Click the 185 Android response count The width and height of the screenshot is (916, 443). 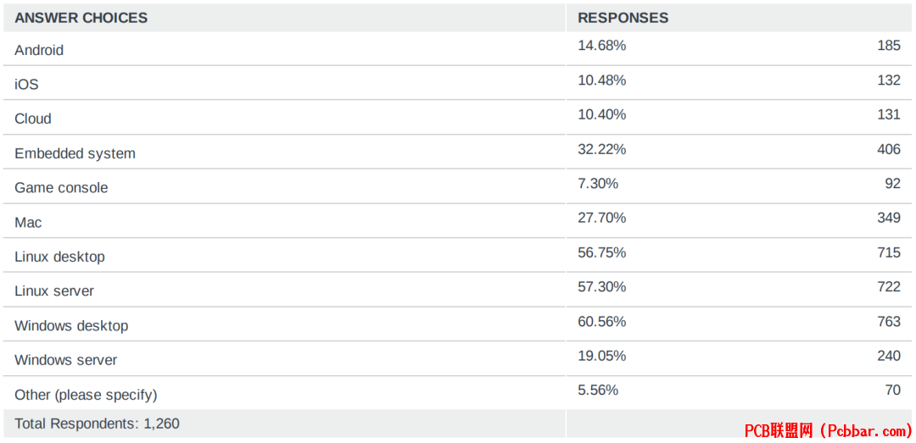click(x=889, y=46)
